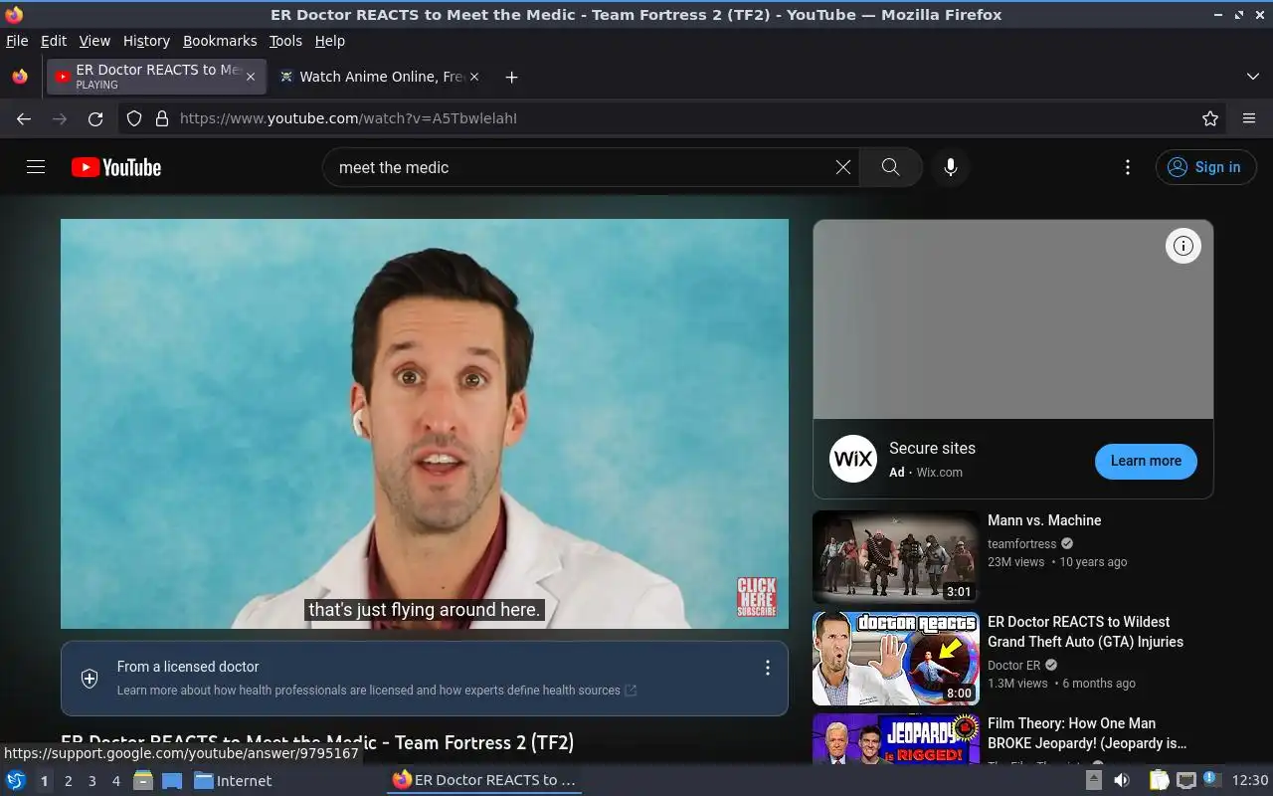Click the ad info icon

point(1183,246)
